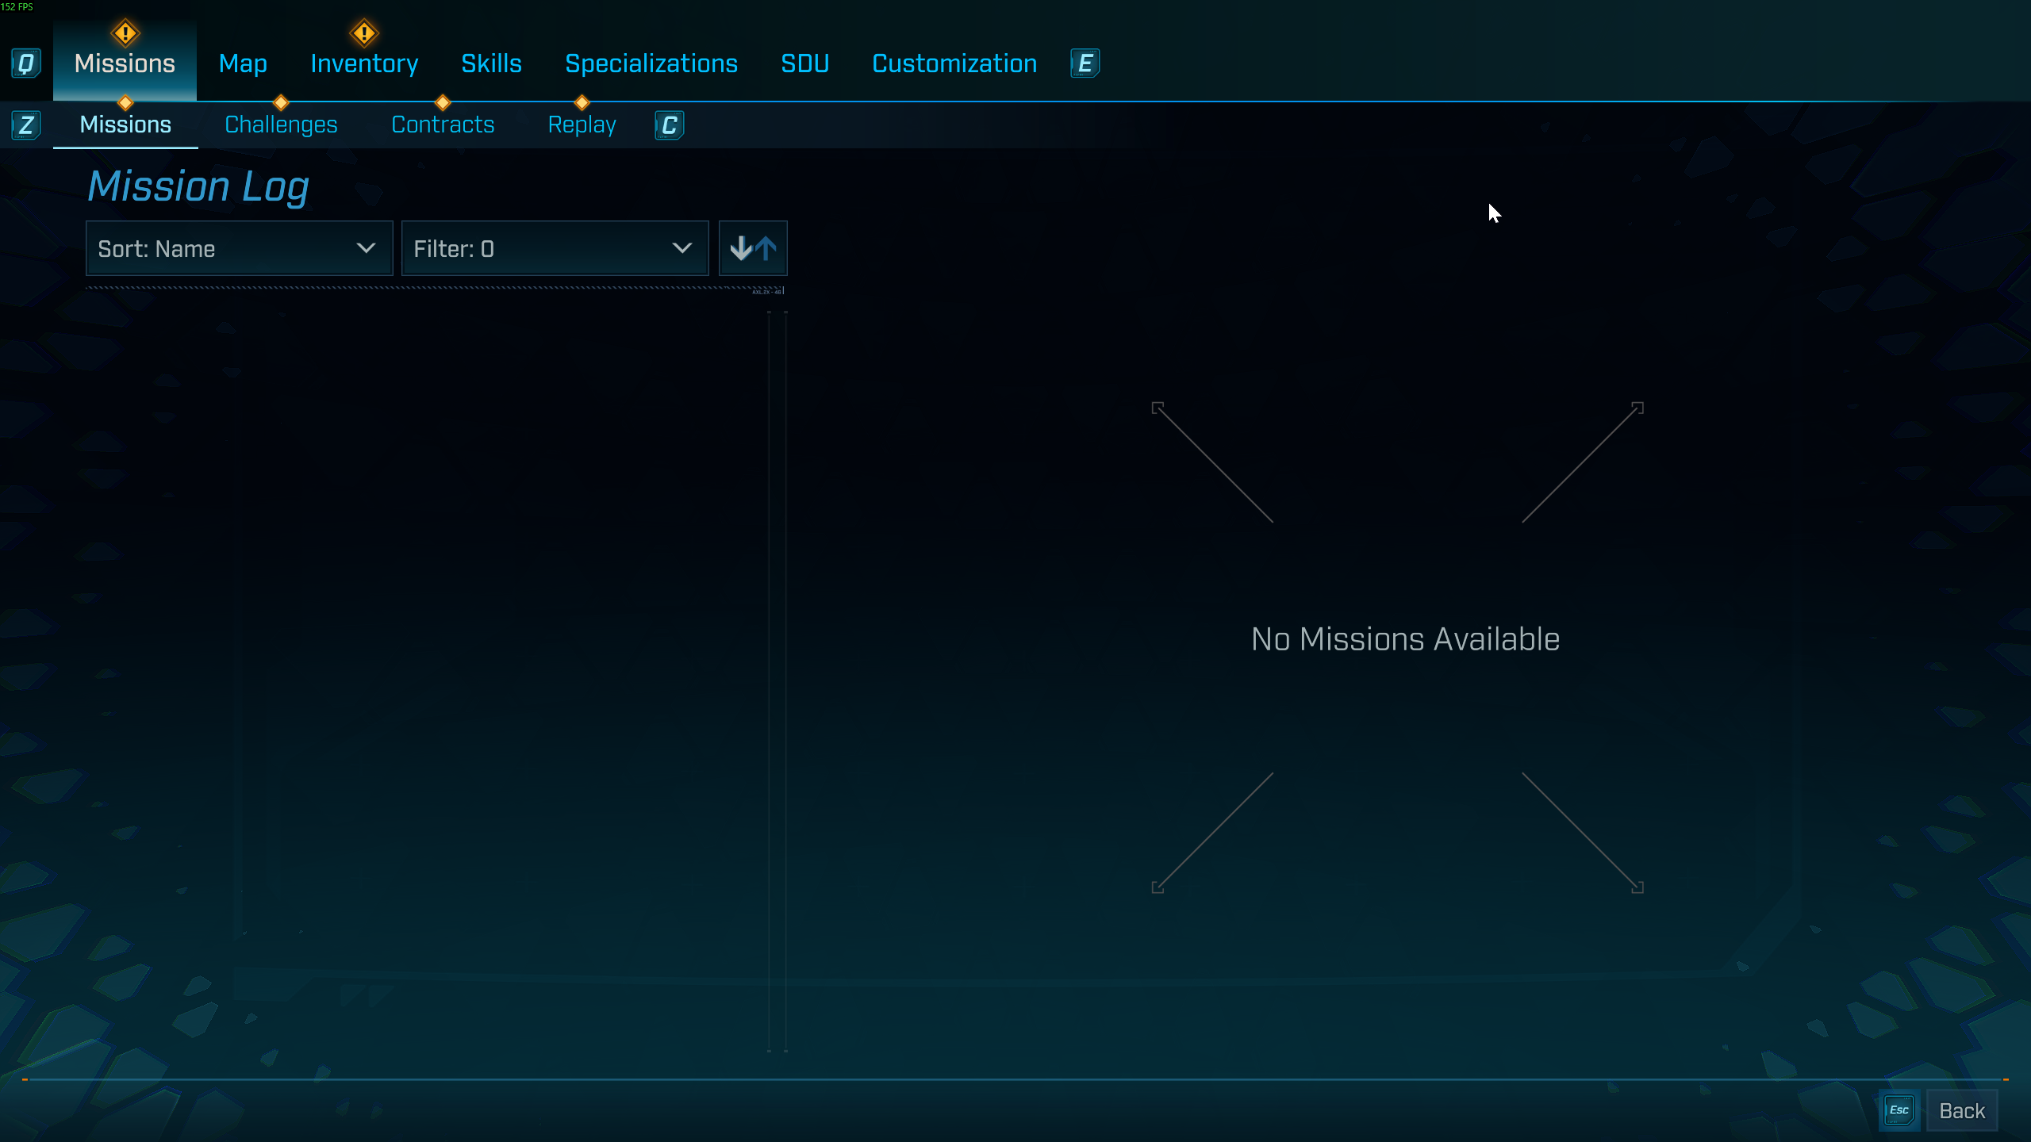The height and width of the screenshot is (1142, 2031).
Task: Open the Filter: 0 dropdown
Action: tap(554, 248)
